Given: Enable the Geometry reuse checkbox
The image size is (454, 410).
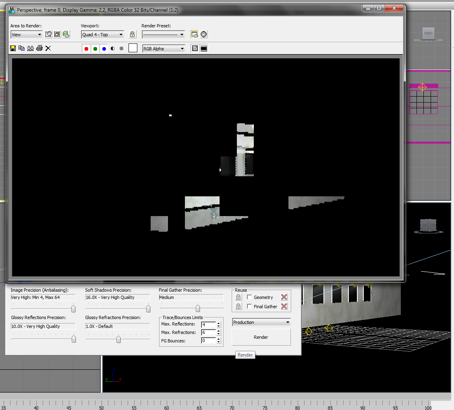Looking at the screenshot, I should (249, 297).
